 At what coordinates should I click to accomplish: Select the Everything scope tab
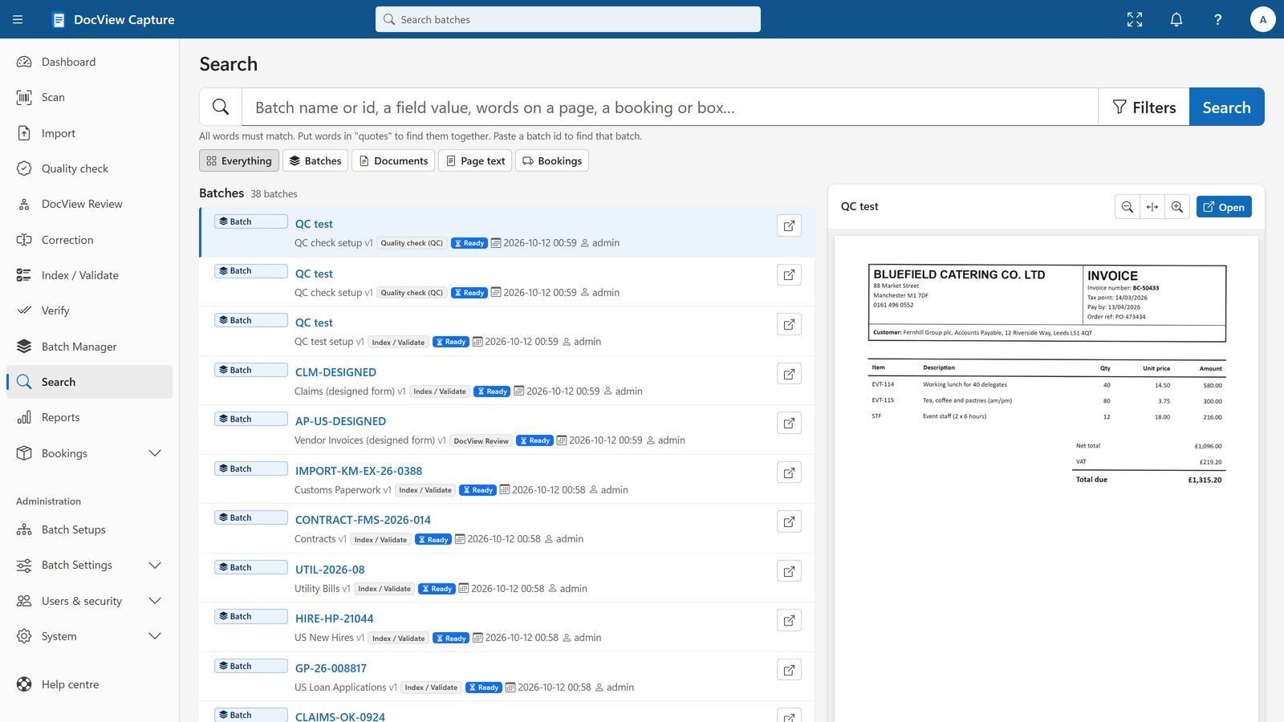pos(239,160)
